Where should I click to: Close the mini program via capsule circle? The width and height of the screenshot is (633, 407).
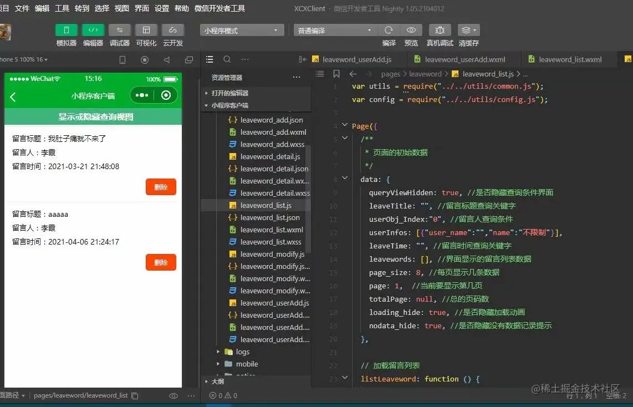click(166, 95)
